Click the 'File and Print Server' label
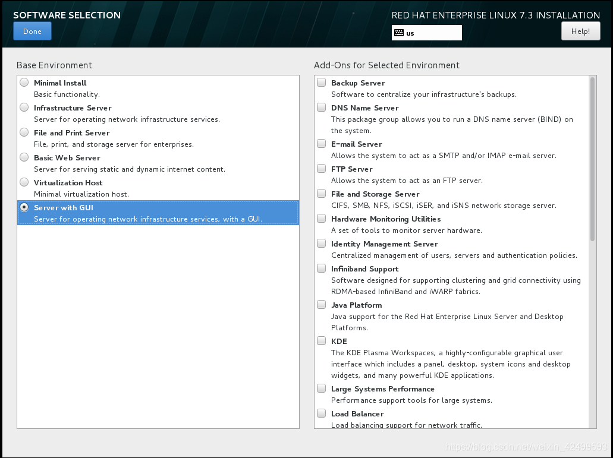The height and width of the screenshot is (458, 613). pos(72,132)
